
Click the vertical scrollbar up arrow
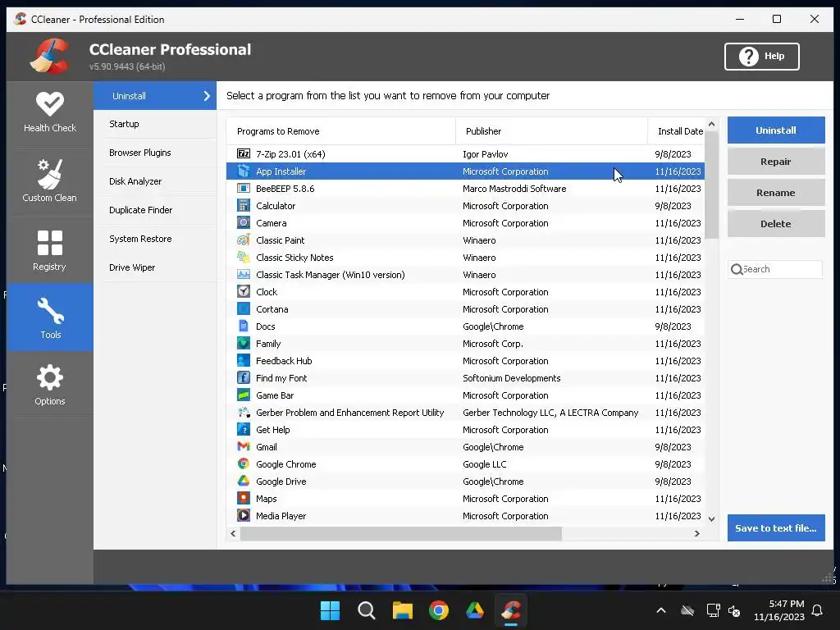click(711, 124)
